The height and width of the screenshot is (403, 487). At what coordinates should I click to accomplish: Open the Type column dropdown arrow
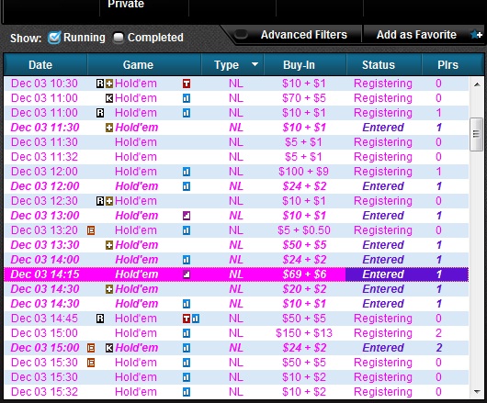click(255, 64)
